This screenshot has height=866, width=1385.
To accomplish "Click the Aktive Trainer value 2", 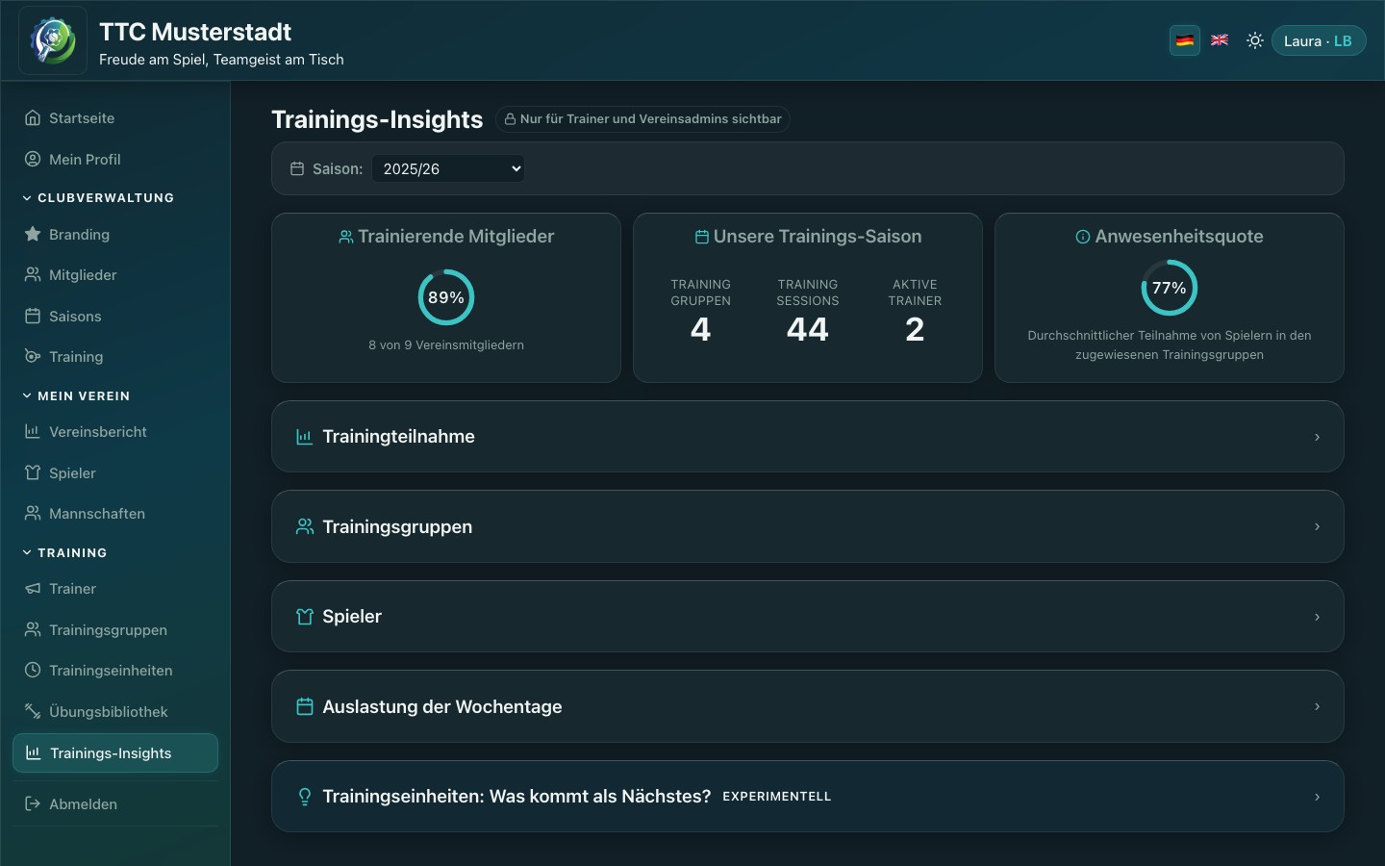I will tap(915, 330).
